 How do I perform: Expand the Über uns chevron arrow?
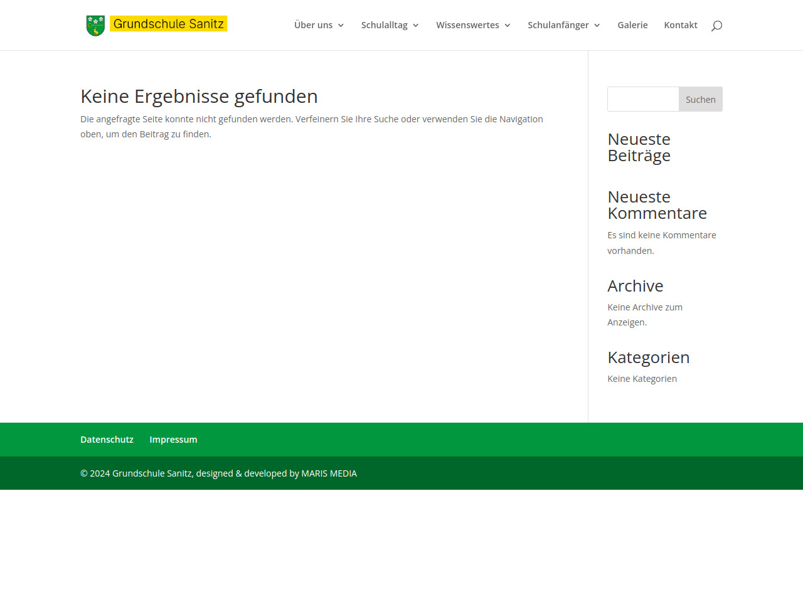click(341, 26)
